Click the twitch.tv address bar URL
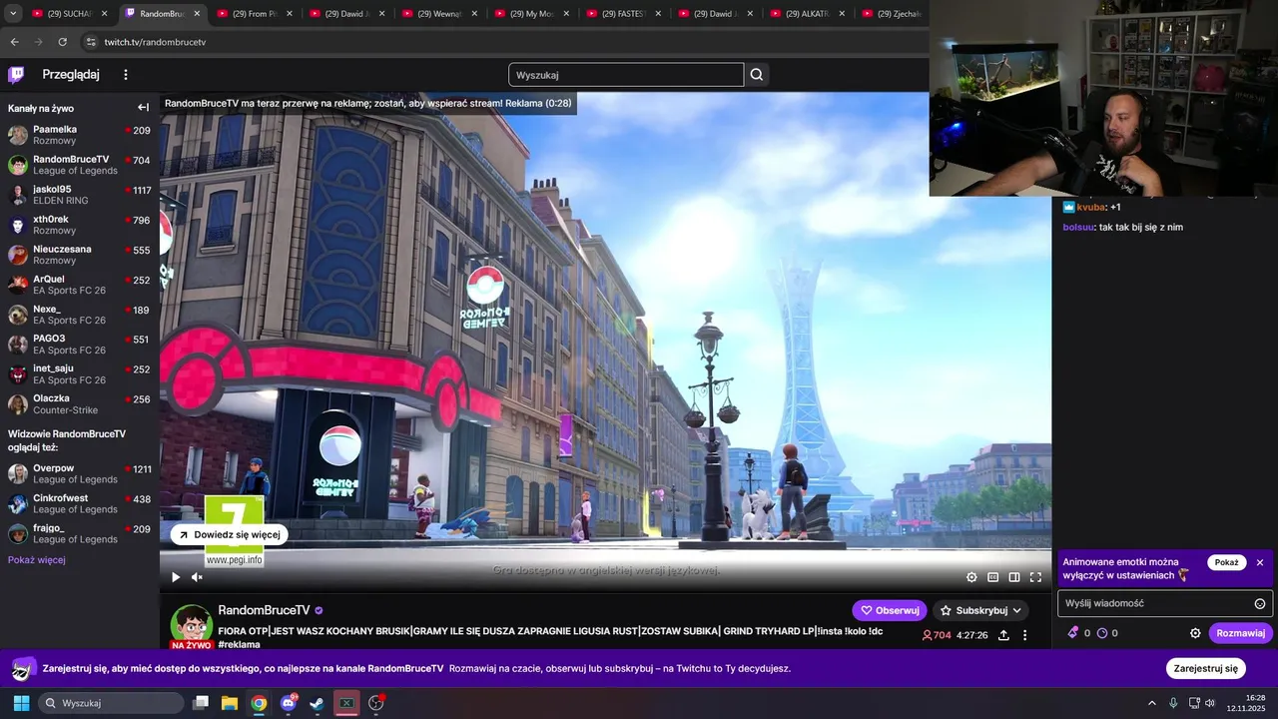Viewport: 1278px width, 719px height. pyautogui.click(x=155, y=42)
